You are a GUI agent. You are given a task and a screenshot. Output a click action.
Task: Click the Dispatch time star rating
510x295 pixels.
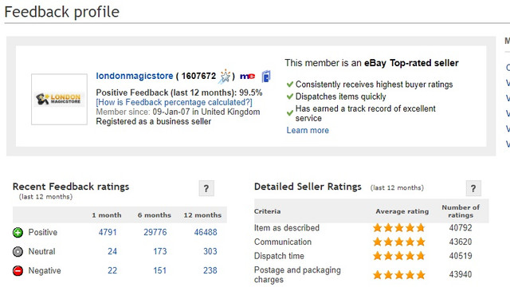pyautogui.click(x=399, y=256)
